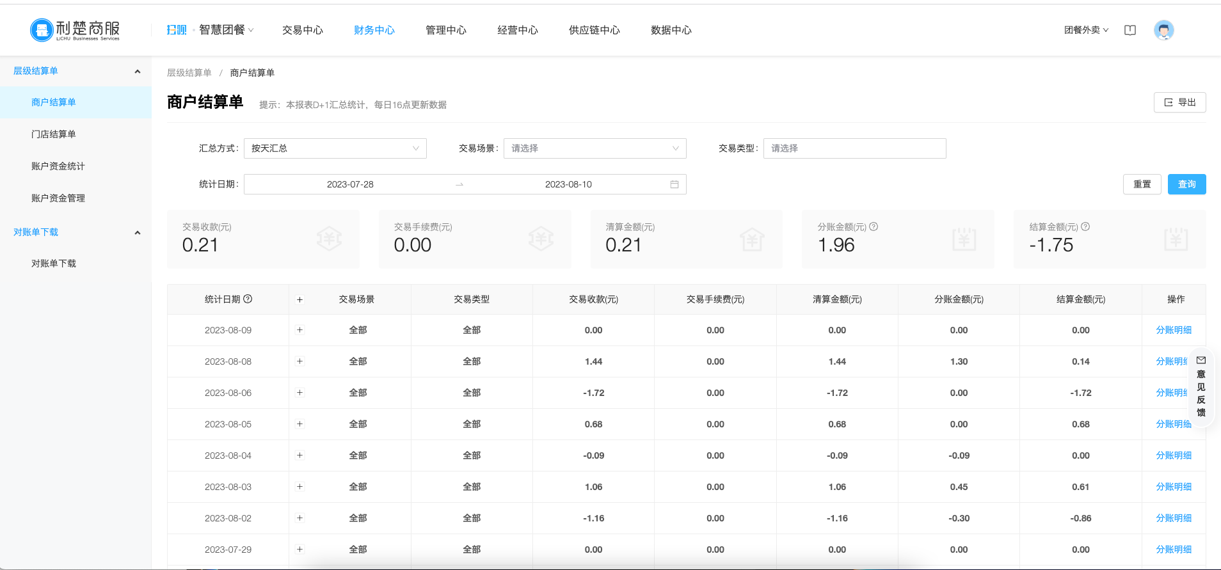Expand the 2023-08-03 row
The height and width of the screenshot is (570, 1221).
[x=299, y=487]
